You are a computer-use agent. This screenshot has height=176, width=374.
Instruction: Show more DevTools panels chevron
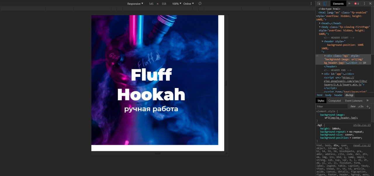[x=349, y=4]
